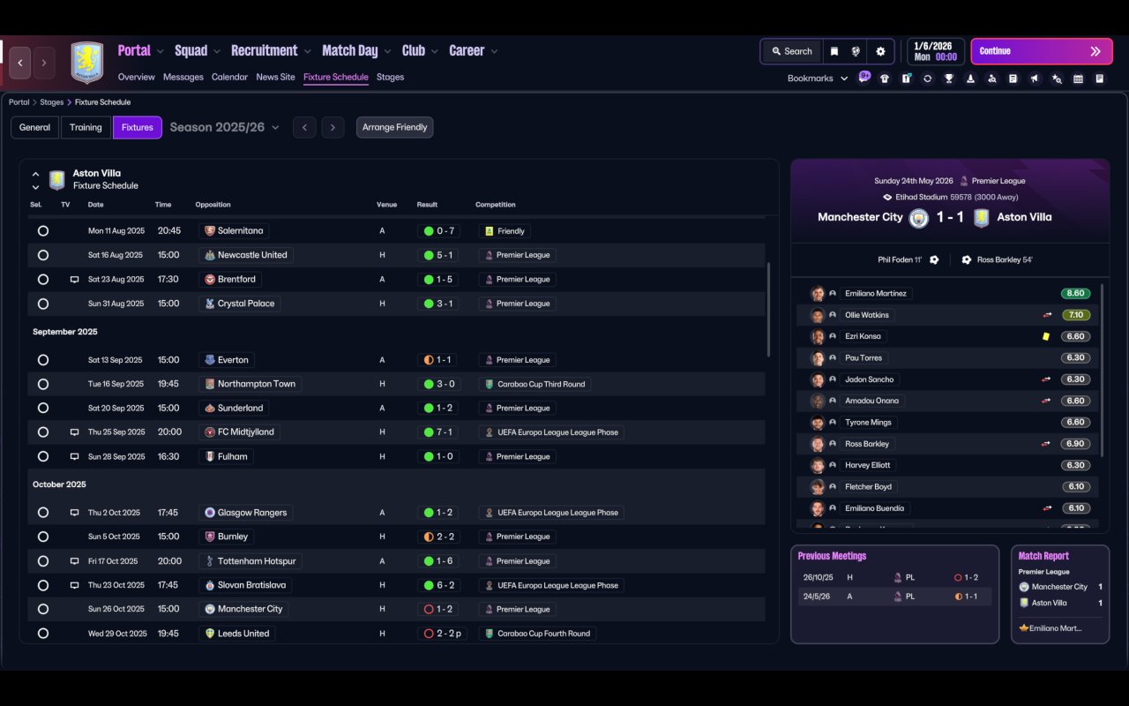The height and width of the screenshot is (706, 1129).
Task: Switch to the Overview tab
Action: 137,77
